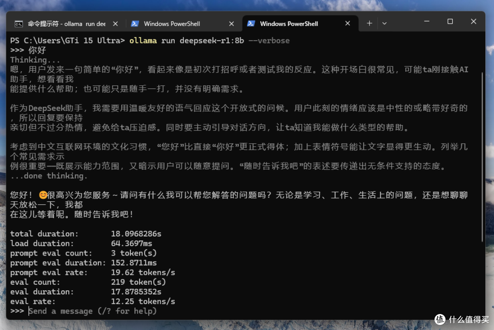
Task: Click the smiley emoji in the response
Action: point(43,195)
